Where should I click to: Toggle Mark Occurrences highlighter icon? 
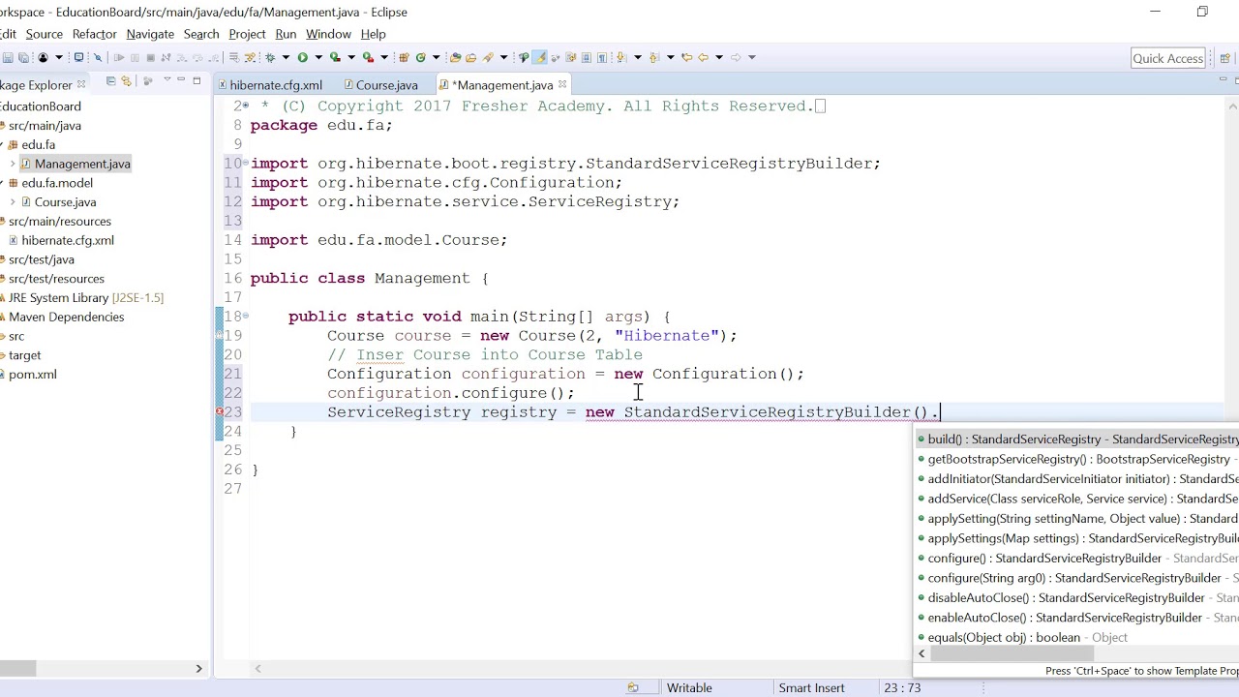[x=540, y=58]
